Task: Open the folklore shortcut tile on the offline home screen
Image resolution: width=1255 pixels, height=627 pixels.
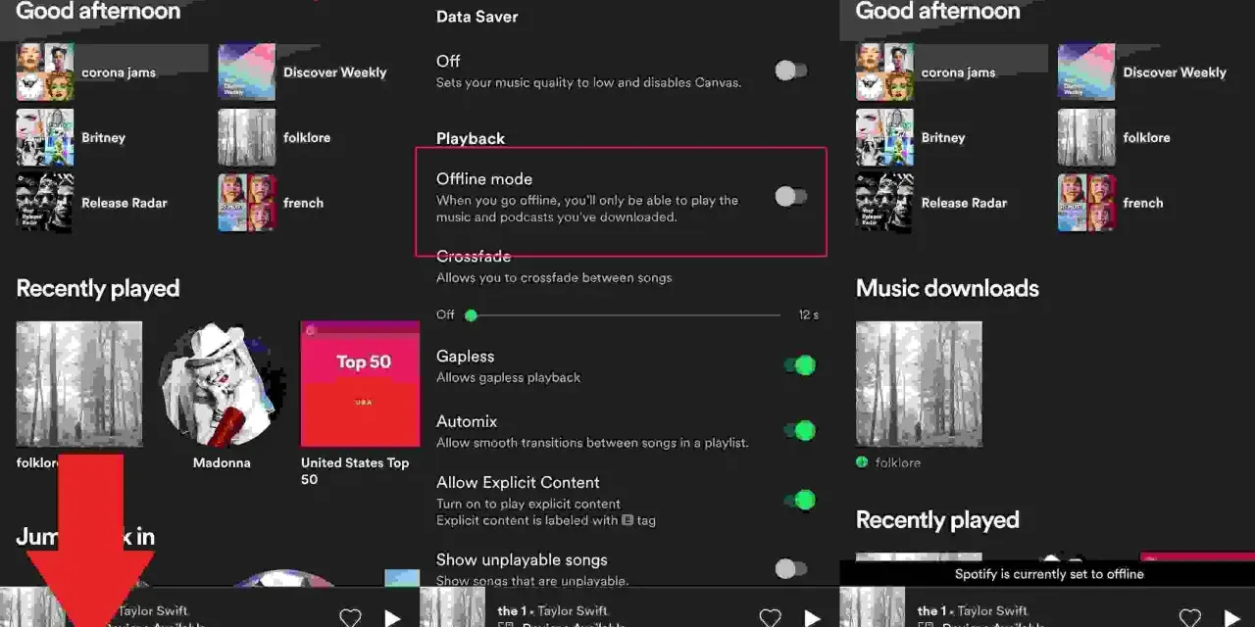Action: [1156, 137]
